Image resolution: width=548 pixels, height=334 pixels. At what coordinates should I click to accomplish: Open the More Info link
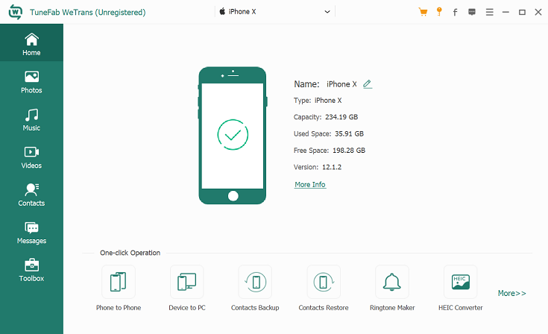click(x=310, y=184)
